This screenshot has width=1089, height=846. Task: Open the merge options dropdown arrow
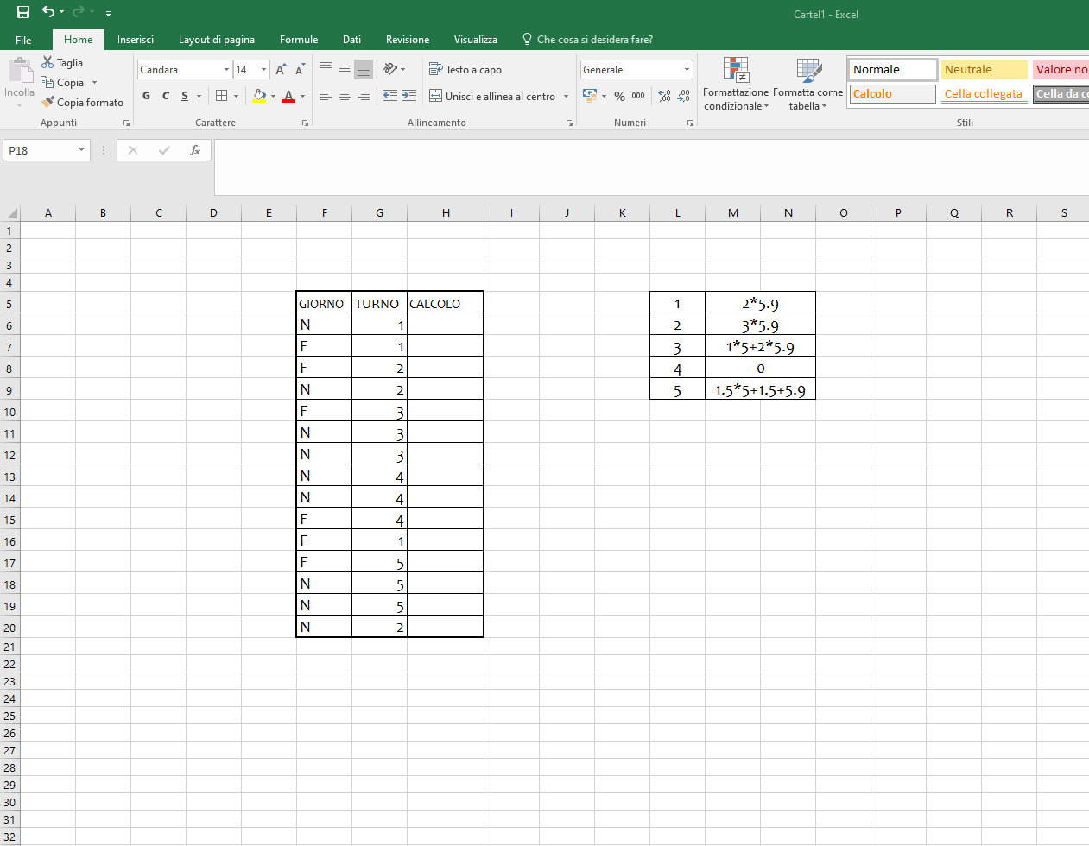click(x=567, y=97)
